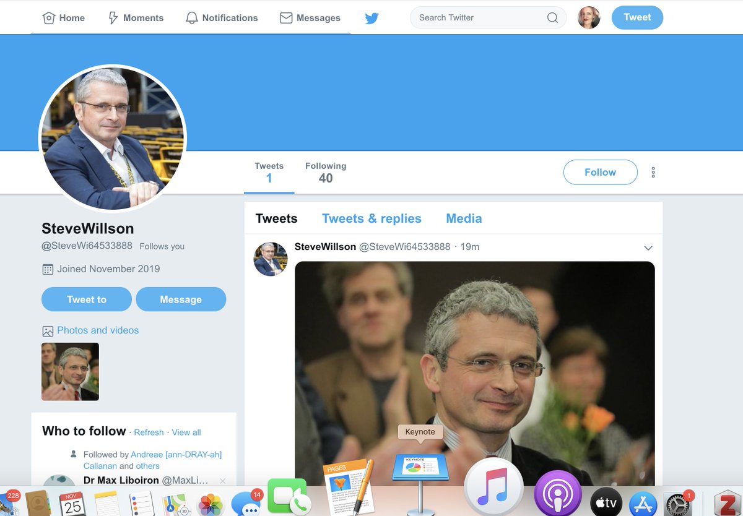Switch to the Media tab
Viewport: 743px width, 516px height.
point(464,218)
